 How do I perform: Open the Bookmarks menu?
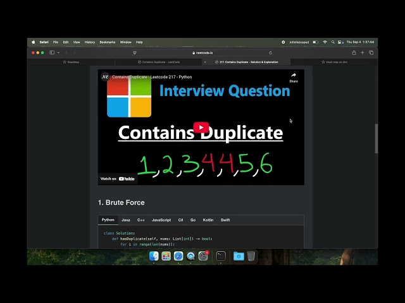108,42
